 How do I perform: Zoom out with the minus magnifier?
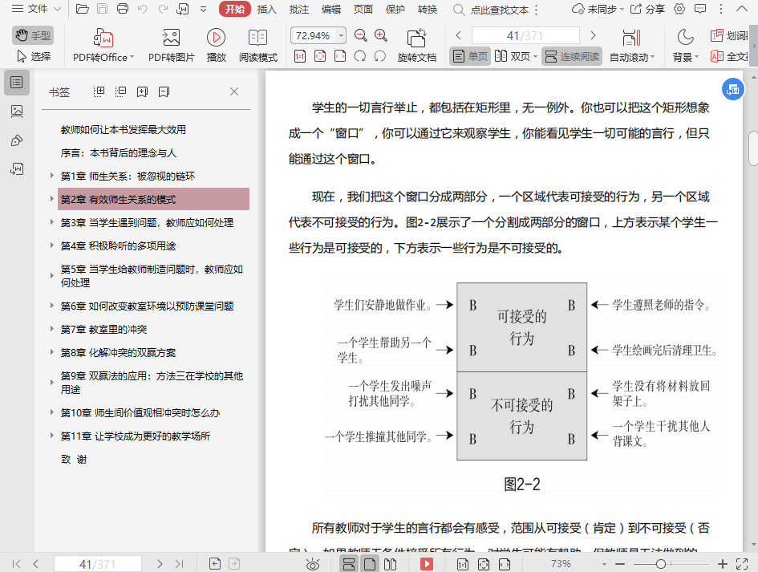tap(361, 35)
